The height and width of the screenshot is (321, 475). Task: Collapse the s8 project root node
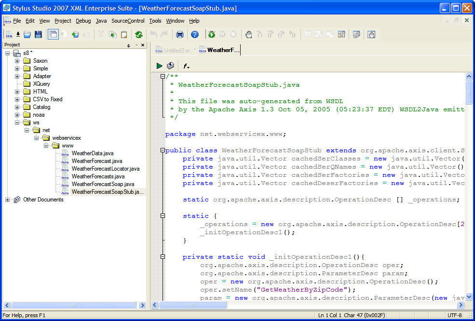(8, 53)
